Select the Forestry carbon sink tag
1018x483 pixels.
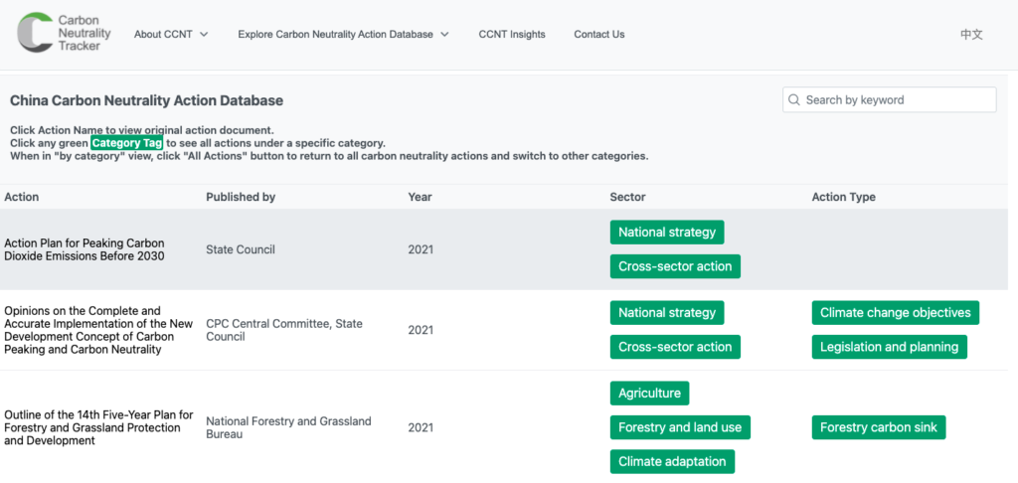pyautogui.click(x=878, y=427)
